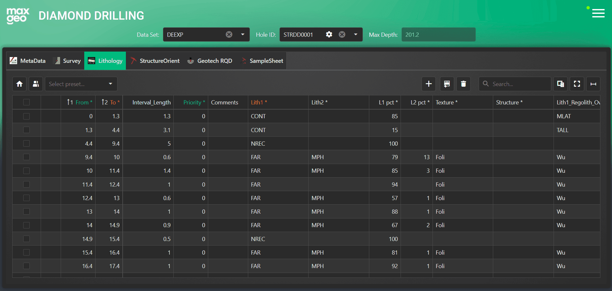Viewport: 612px width, 291px height.
Task: Open the user presets icon button
Action: tap(36, 84)
